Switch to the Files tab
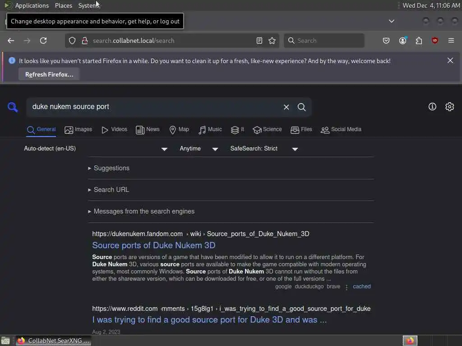Screen dimensions: 462x346 [x=301, y=130]
